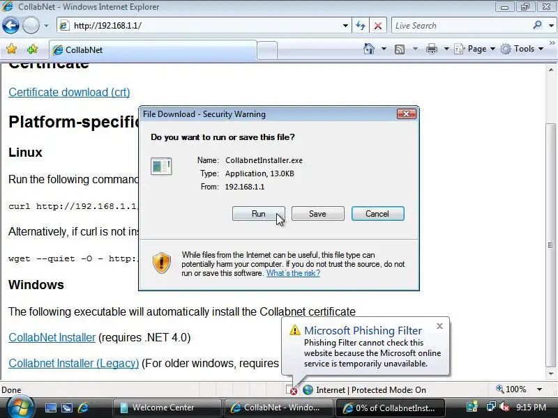558x418 pixels.
Task: Expand the feeds dropdown arrow
Action: click(x=415, y=49)
